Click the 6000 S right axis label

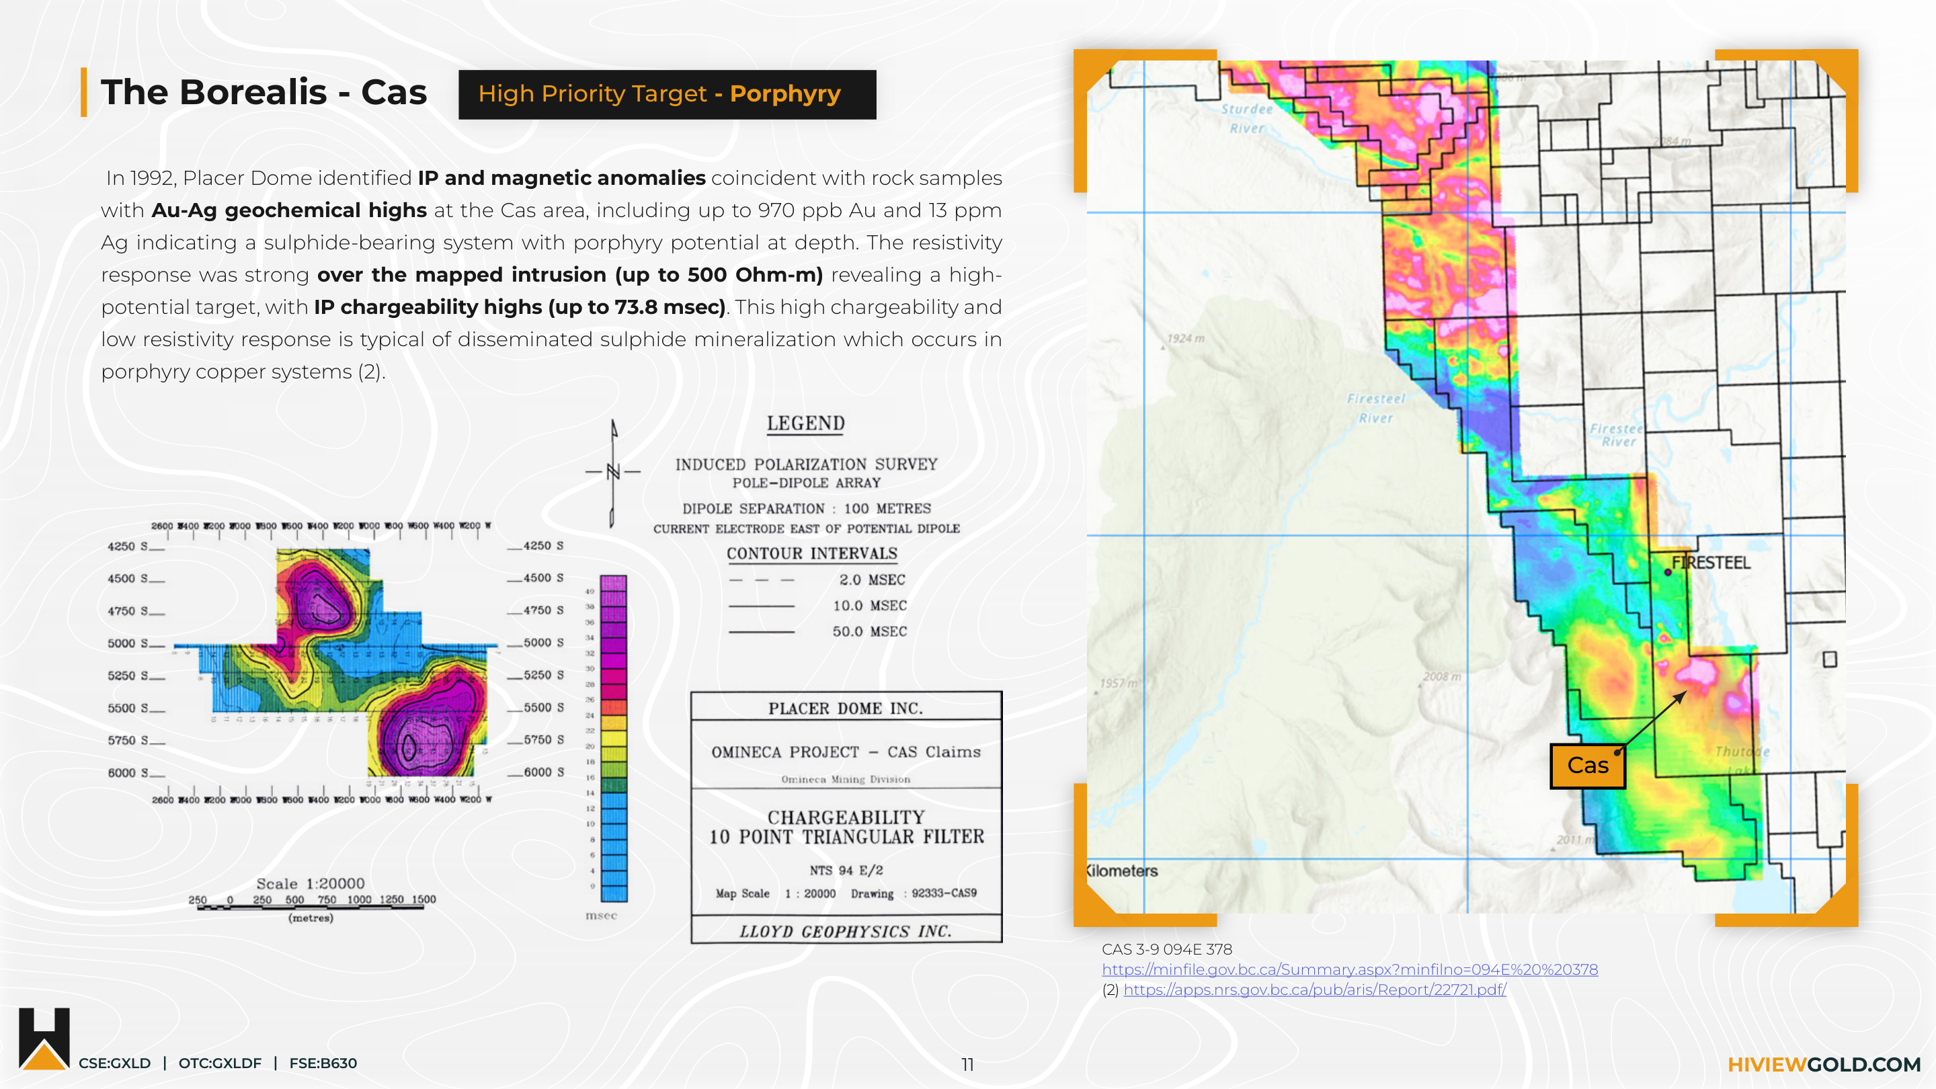[x=544, y=772]
